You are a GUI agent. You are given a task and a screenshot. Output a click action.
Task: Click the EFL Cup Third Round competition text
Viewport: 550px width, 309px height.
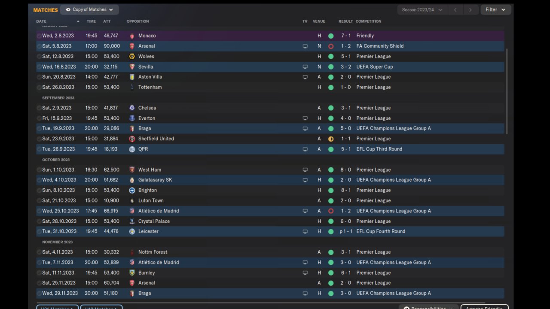tap(379, 149)
